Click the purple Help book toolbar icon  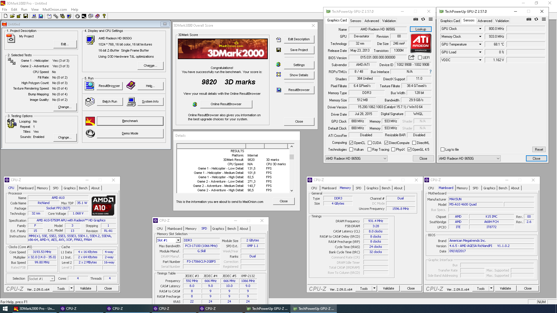click(97, 16)
